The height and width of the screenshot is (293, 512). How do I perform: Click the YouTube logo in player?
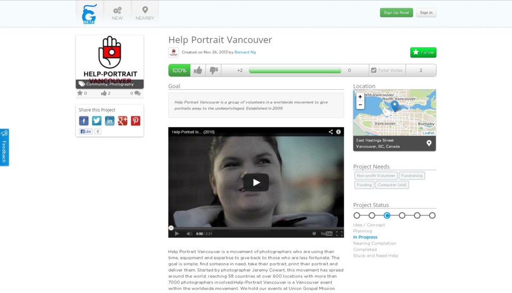point(326,233)
